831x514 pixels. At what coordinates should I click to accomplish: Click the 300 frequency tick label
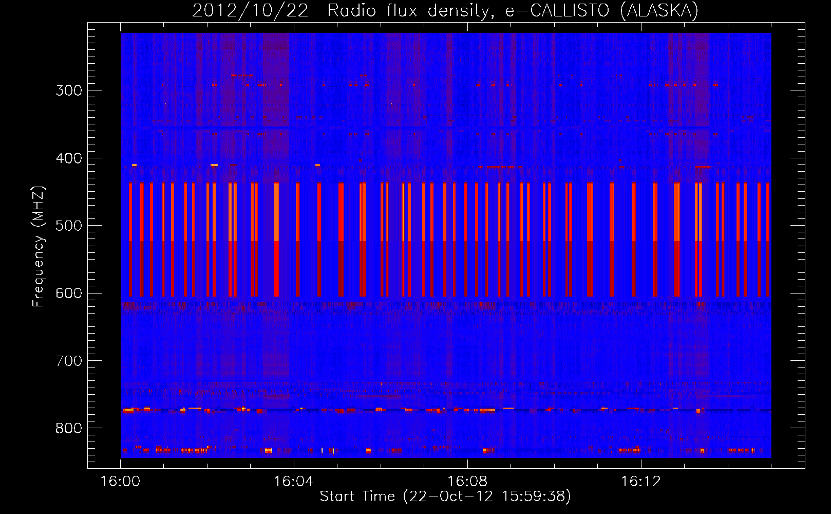click(x=69, y=90)
